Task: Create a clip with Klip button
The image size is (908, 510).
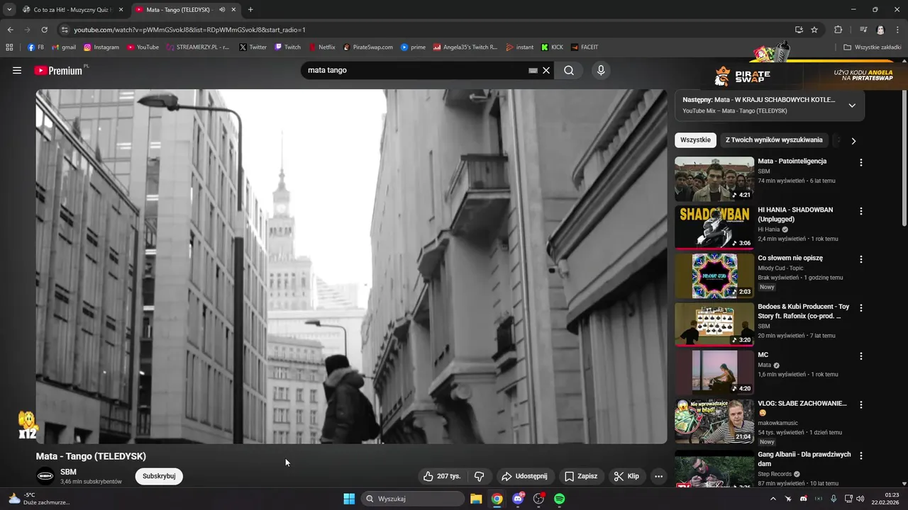Action: coord(626,476)
